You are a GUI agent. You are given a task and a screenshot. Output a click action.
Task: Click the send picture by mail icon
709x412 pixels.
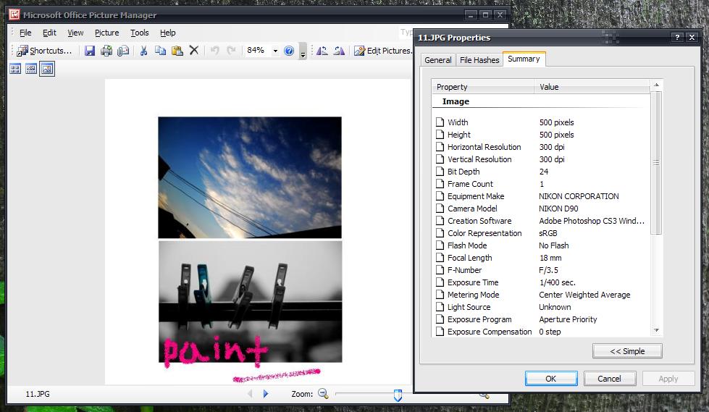(x=123, y=51)
